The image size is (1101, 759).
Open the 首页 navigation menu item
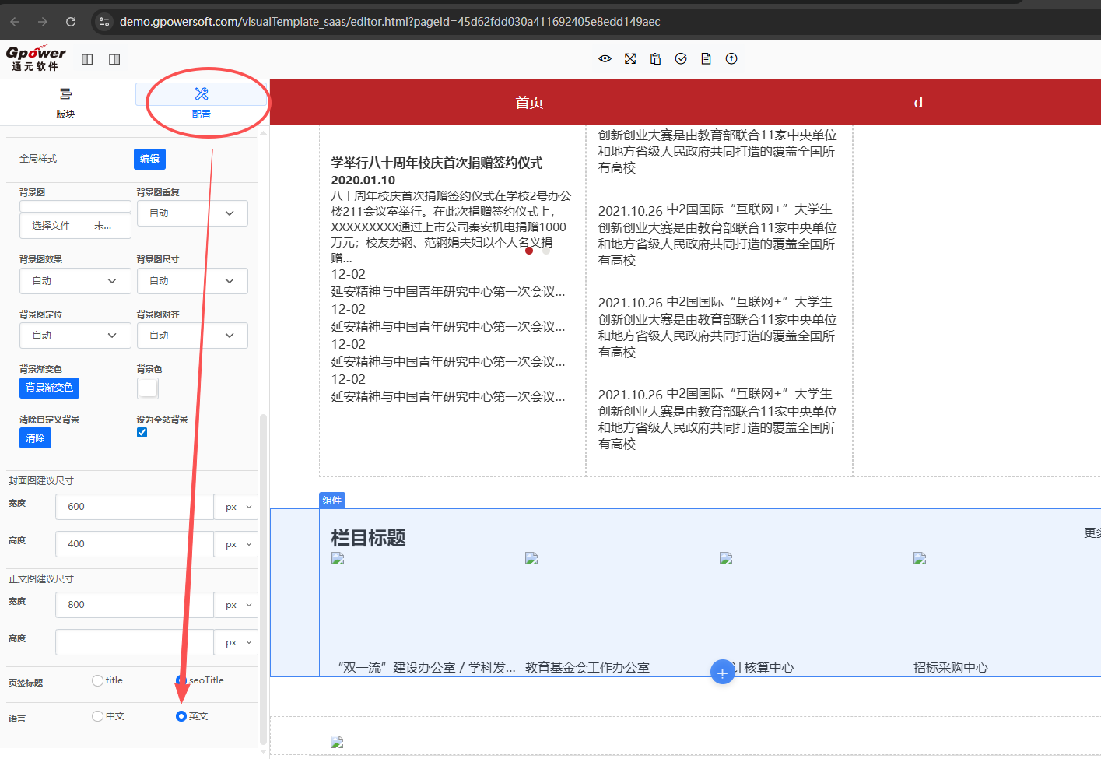529,103
